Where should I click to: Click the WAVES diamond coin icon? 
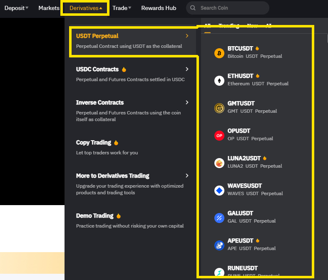pyautogui.click(x=219, y=191)
